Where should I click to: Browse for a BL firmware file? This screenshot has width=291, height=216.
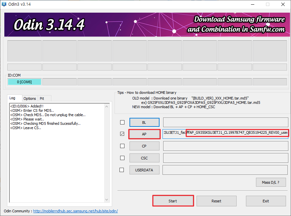coord(144,122)
